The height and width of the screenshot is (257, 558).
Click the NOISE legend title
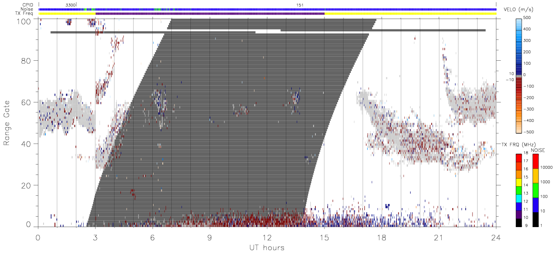[x=539, y=150]
